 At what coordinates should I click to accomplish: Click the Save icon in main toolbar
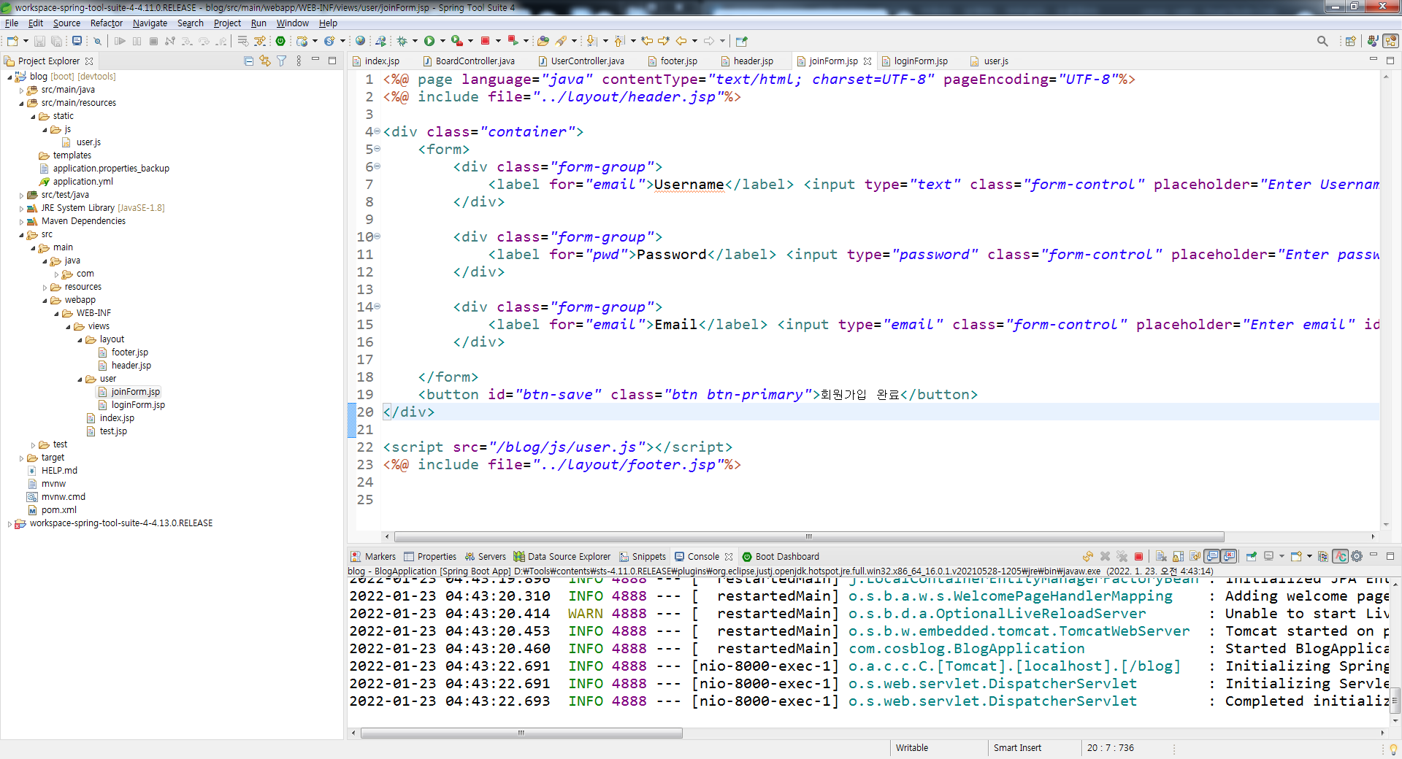point(39,41)
